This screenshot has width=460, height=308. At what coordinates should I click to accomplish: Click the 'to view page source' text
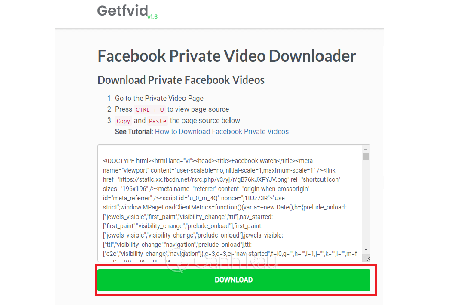click(198, 109)
